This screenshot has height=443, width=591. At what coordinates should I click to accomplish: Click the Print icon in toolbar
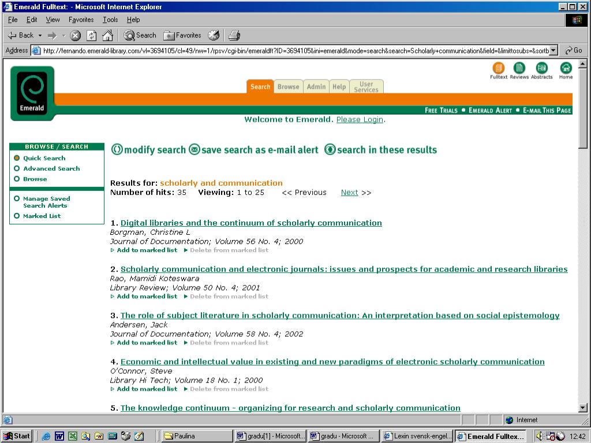click(234, 35)
